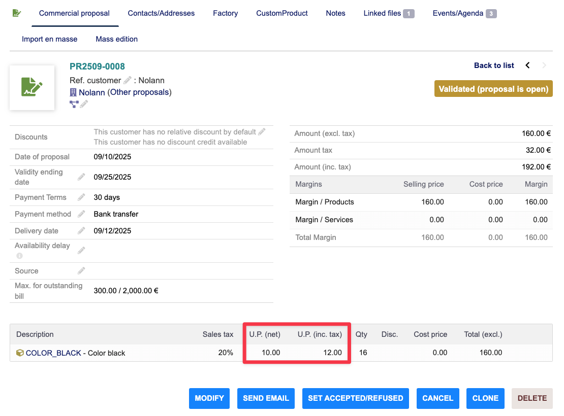Edit validity ending date via pencil icon
Screen dimensions: 564x416
81,177
